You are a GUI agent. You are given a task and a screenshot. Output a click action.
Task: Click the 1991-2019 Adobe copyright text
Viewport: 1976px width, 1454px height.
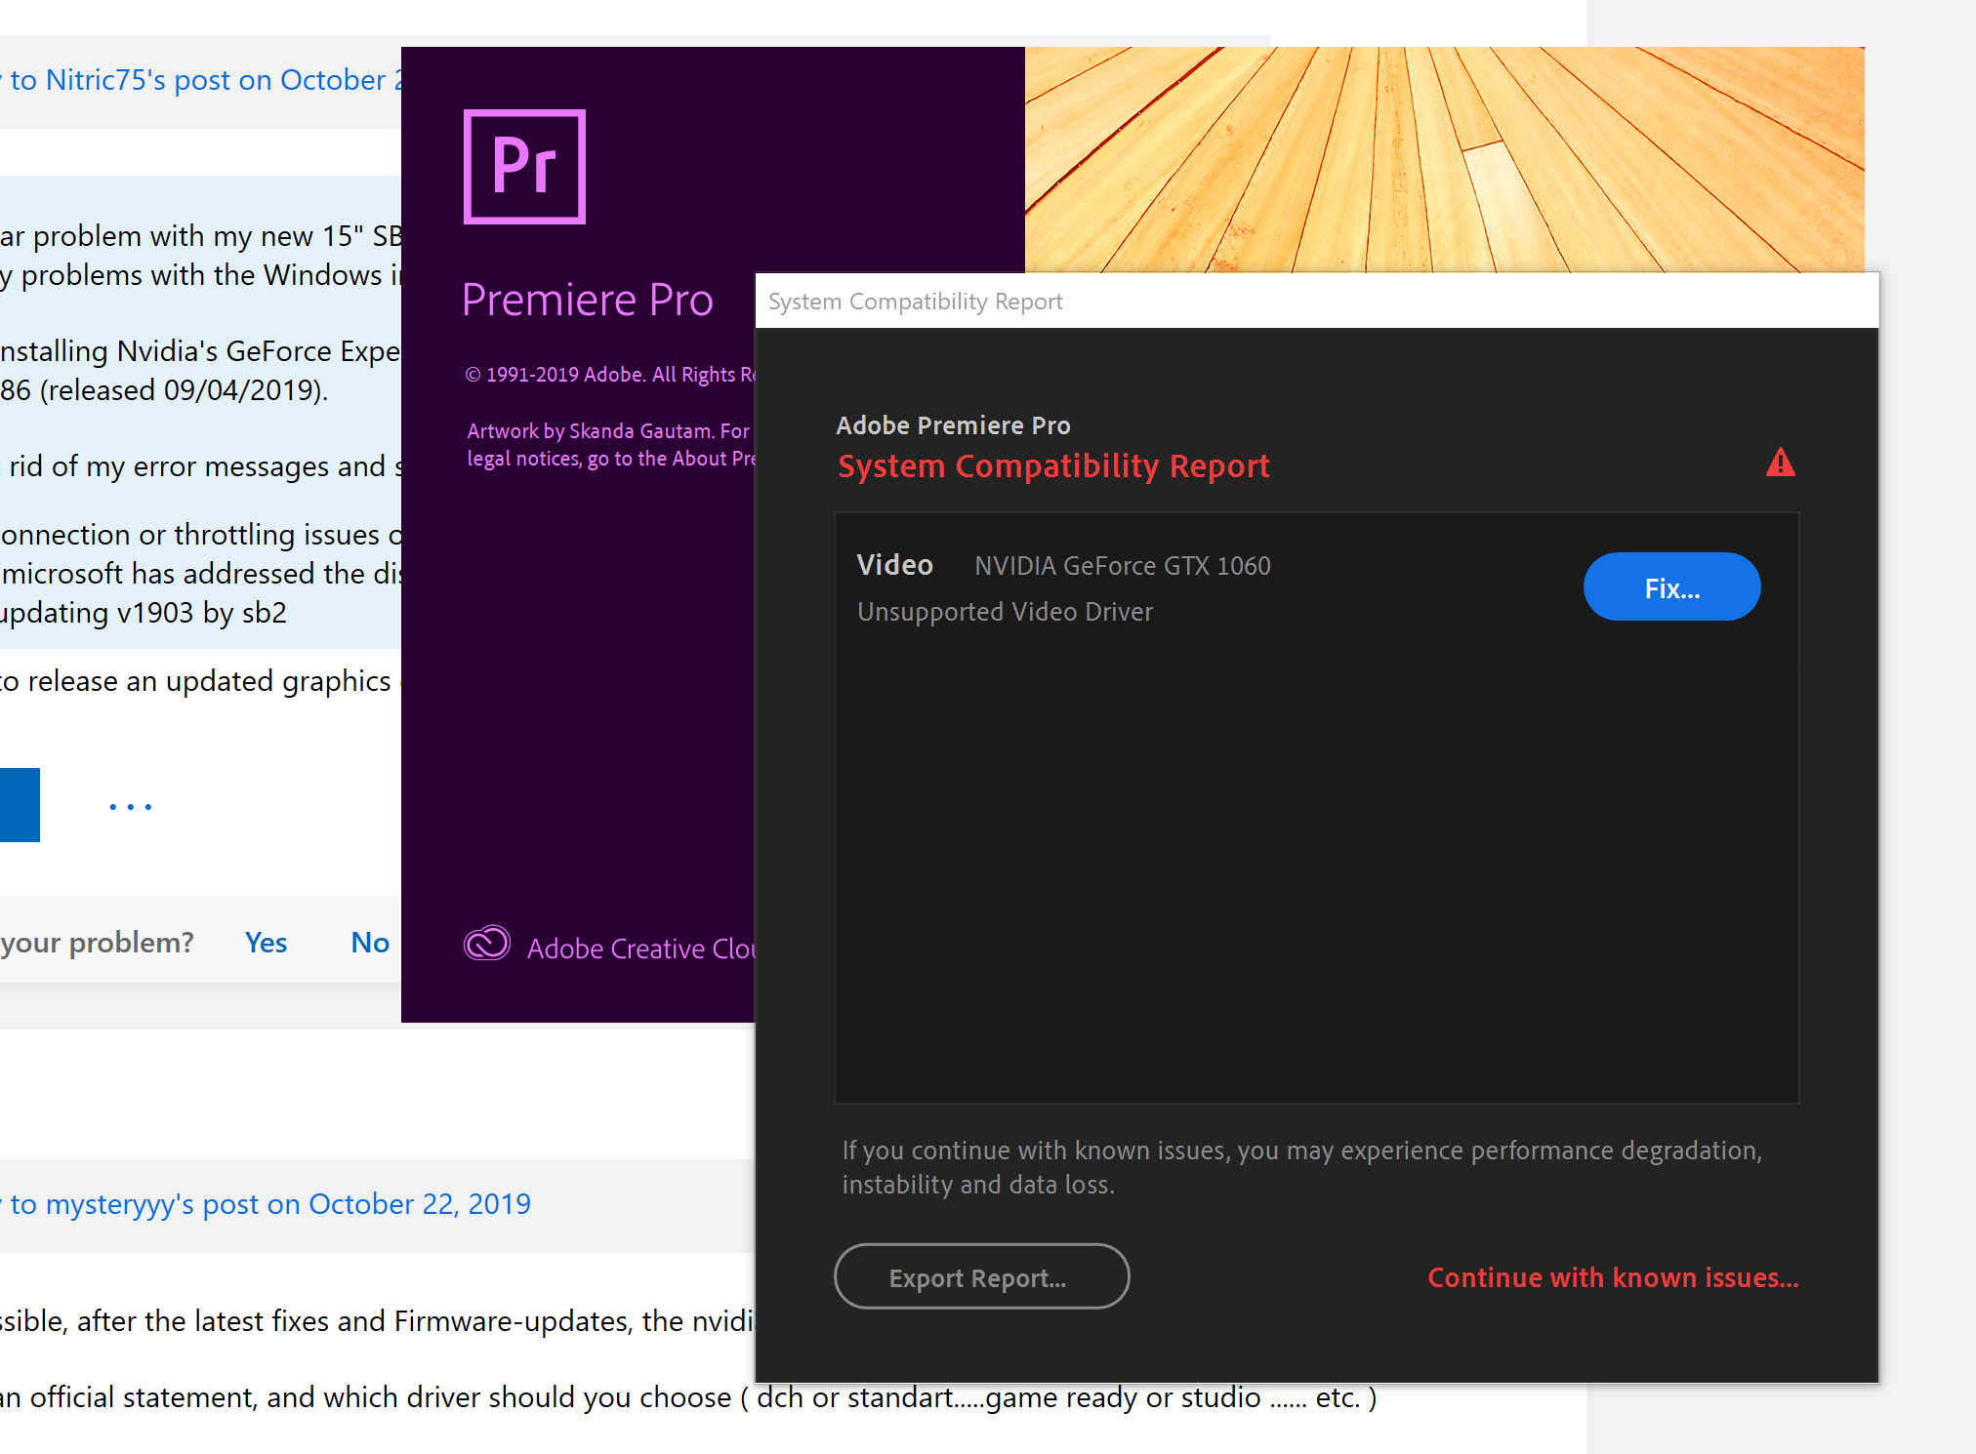point(610,375)
